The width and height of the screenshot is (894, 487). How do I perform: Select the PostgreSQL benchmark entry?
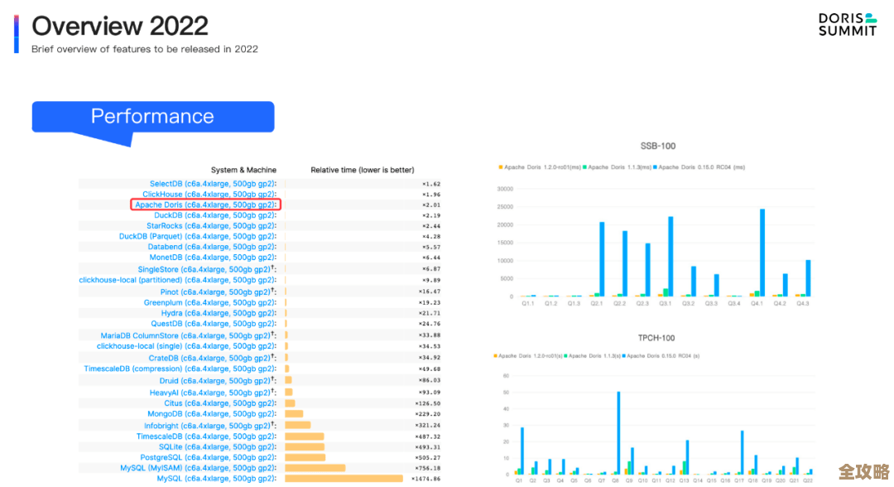pyautogui.click(x=208, y=457)
